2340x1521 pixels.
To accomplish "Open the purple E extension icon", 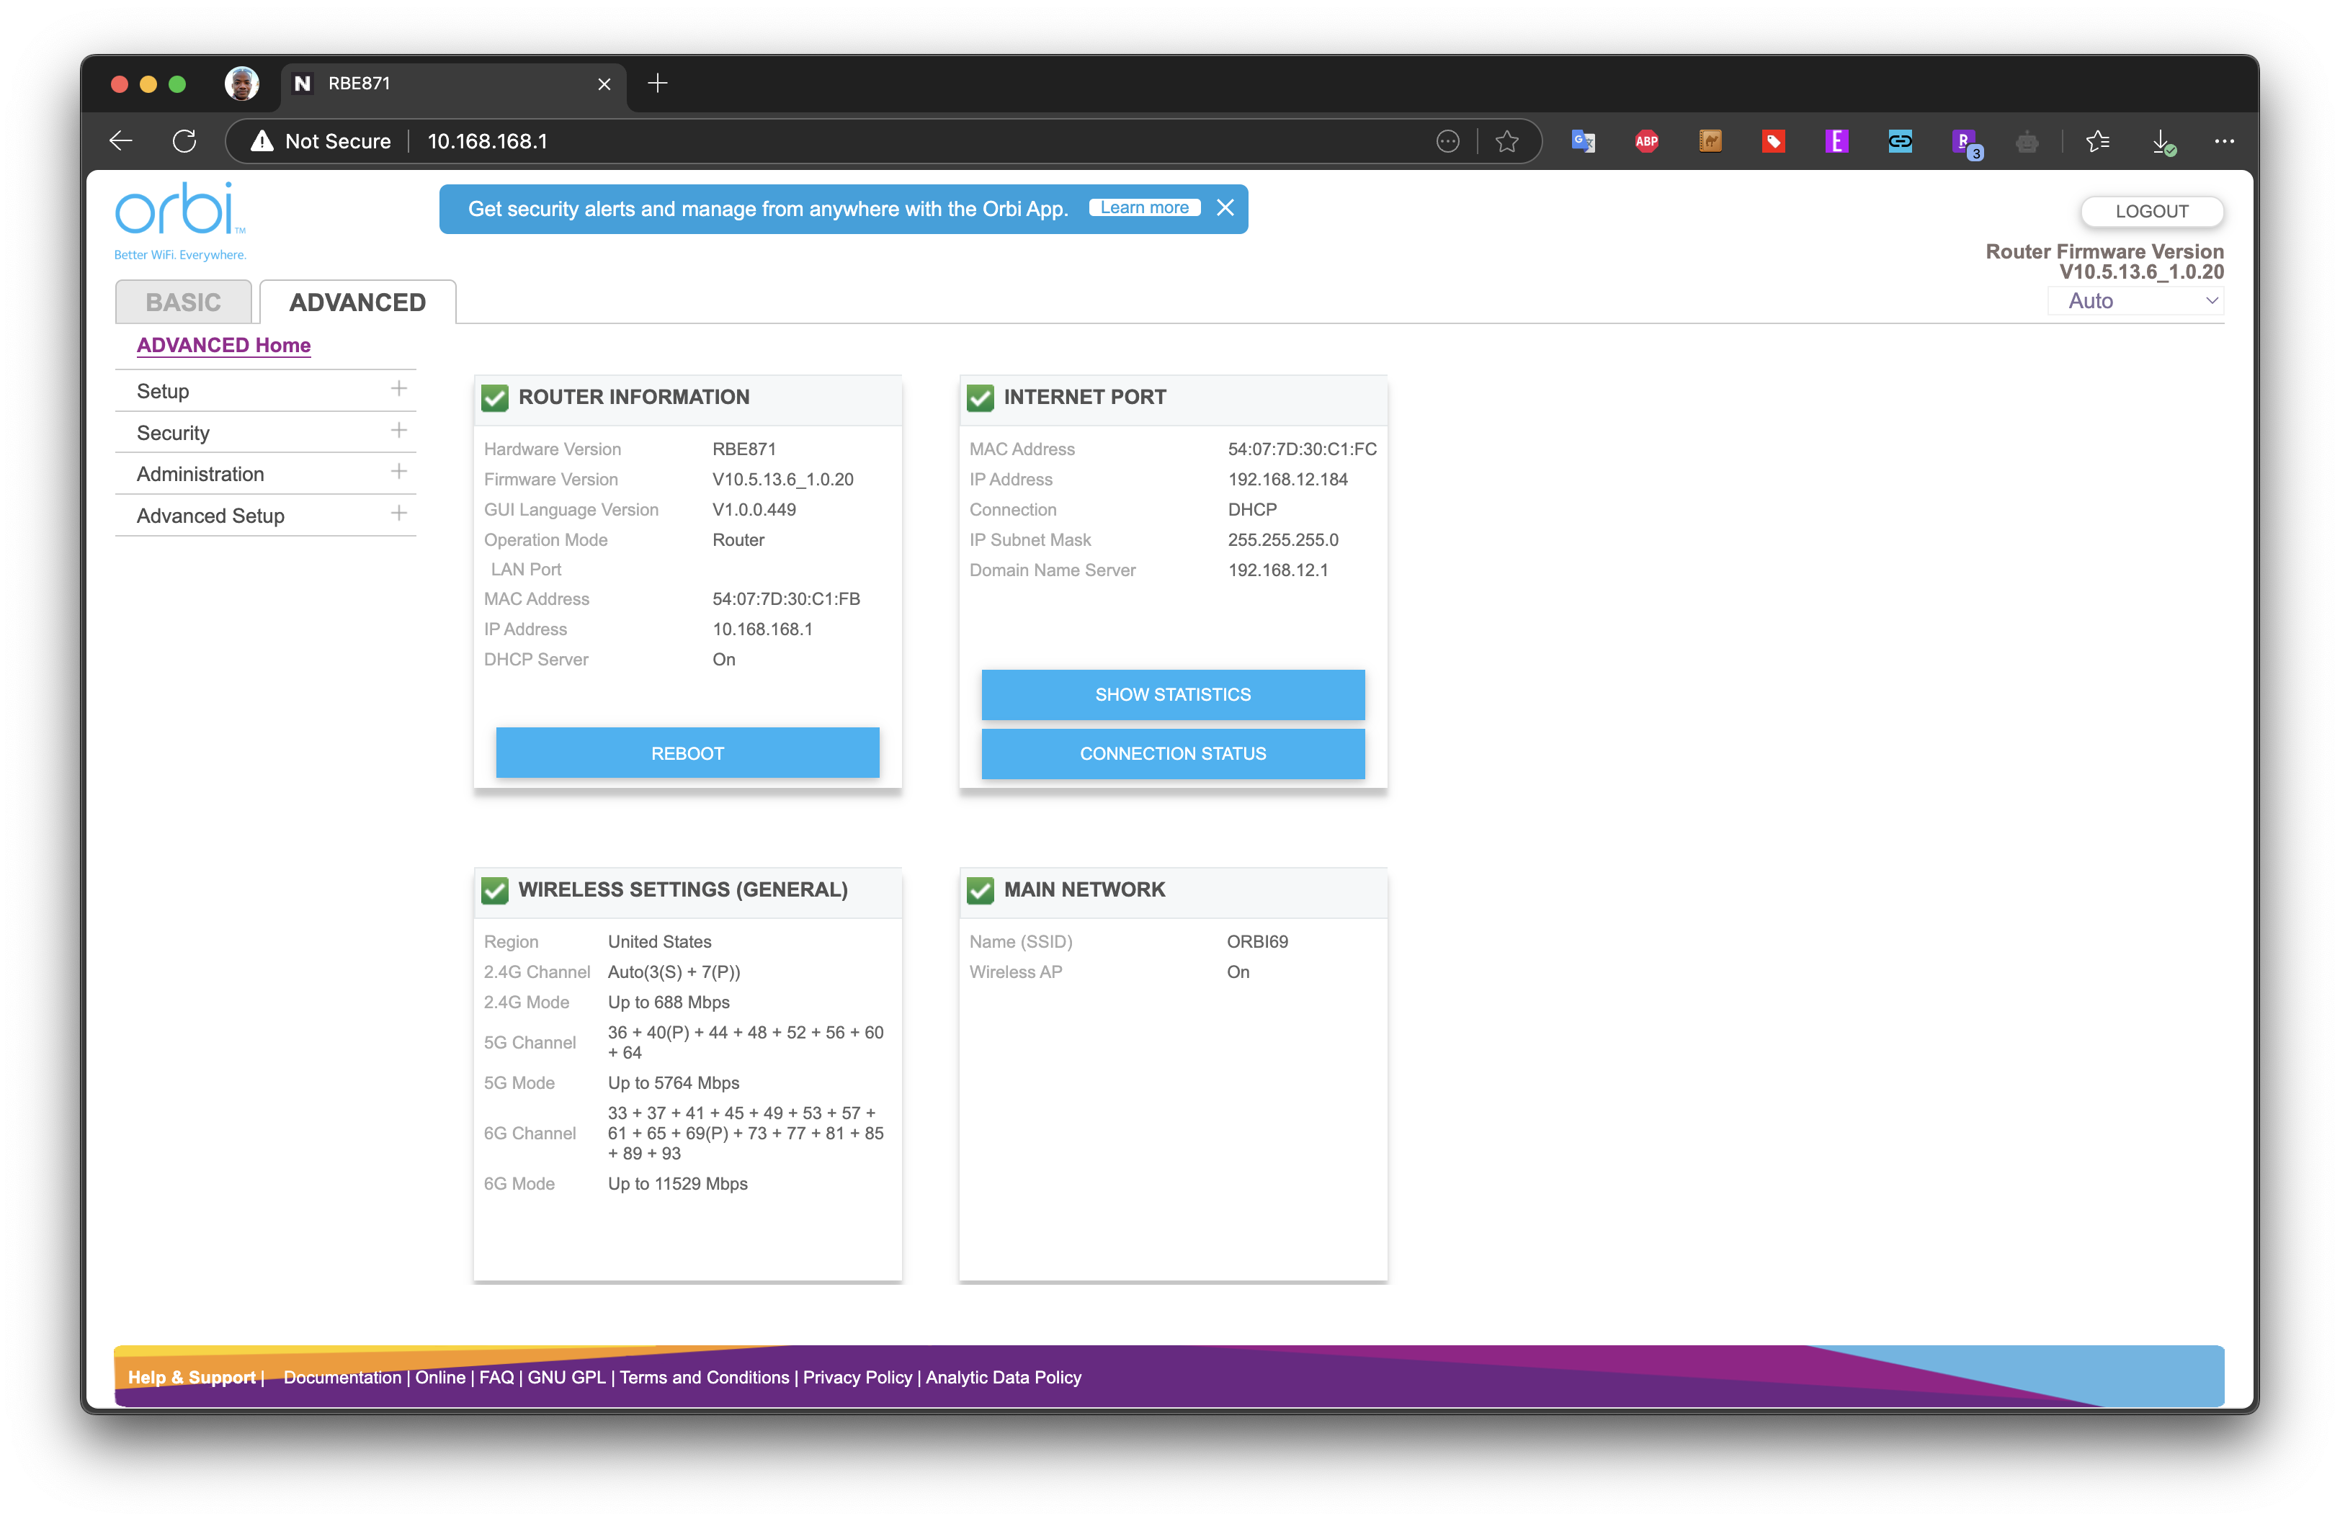I will point(1836,141).
